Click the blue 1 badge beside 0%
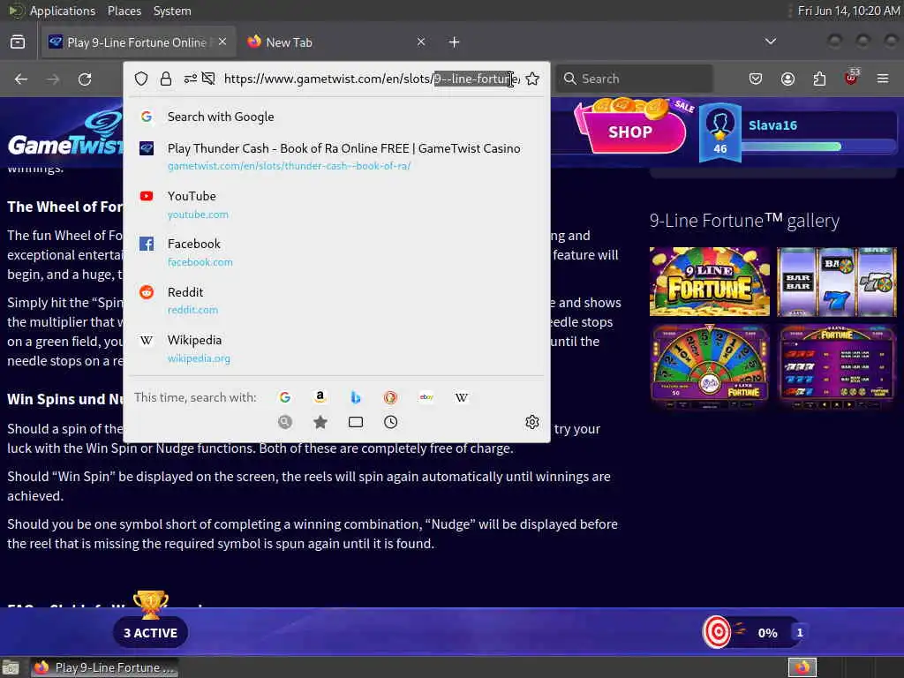 point(800,632)
